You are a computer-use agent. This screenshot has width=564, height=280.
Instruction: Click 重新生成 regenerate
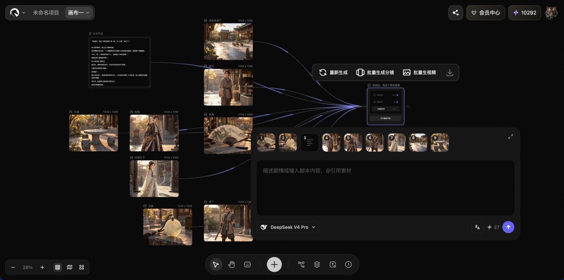click(333, 72)
